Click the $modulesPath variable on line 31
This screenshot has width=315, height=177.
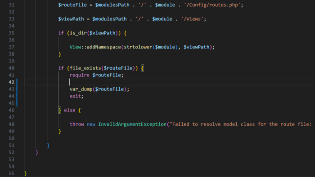tap(112, 5)
